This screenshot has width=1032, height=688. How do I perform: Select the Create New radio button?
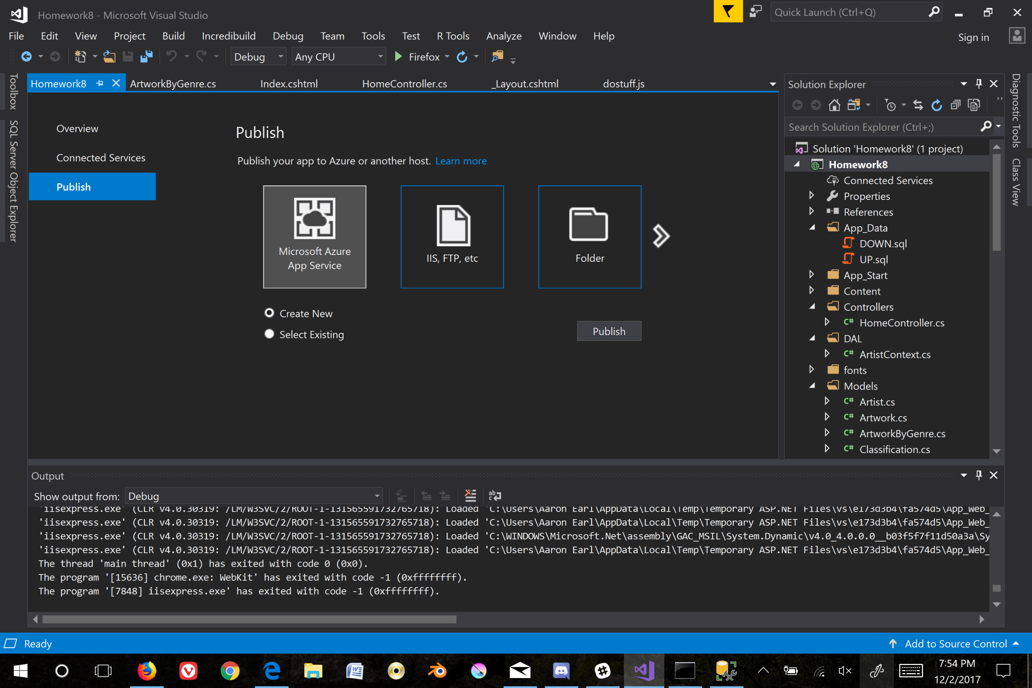tap(269, 313)
